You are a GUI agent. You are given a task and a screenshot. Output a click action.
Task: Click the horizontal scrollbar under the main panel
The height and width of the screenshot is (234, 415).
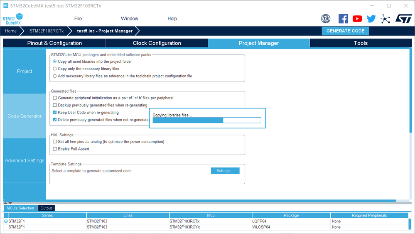click(200, 201)
